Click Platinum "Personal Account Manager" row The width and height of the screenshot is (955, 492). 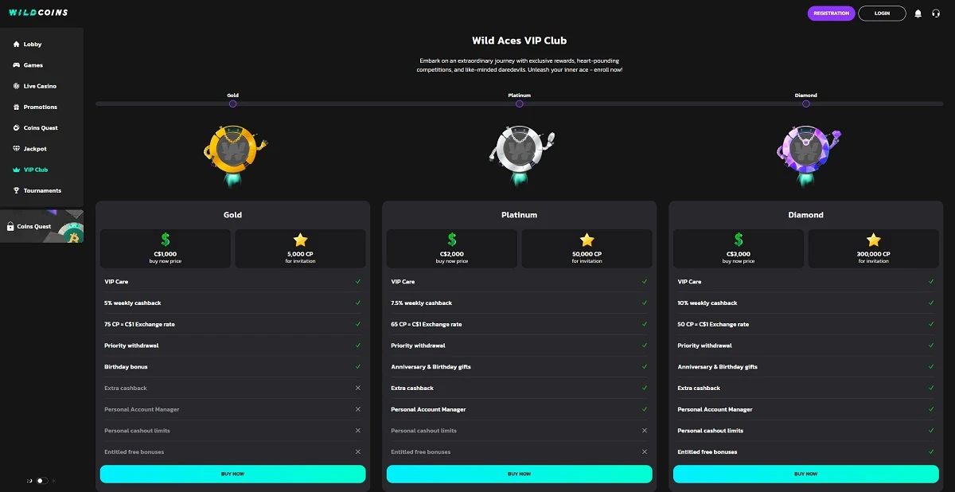tap(520, 409)
